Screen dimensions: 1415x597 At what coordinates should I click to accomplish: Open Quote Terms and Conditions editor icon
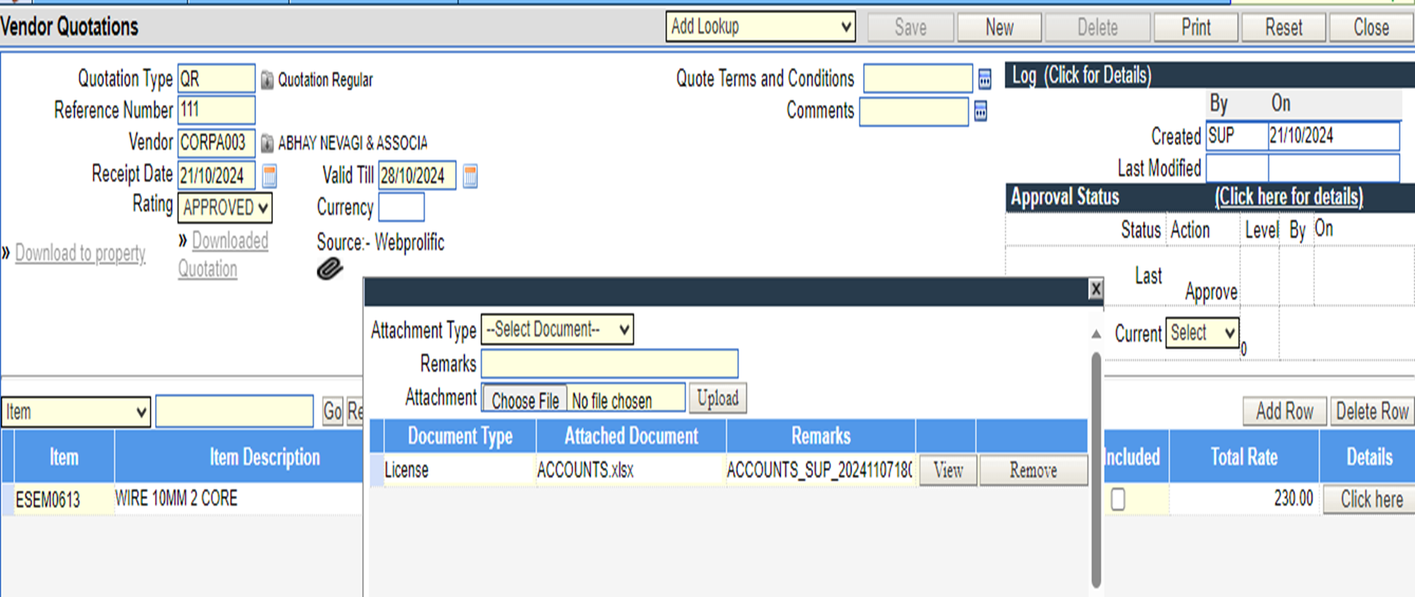click(984, 79)
